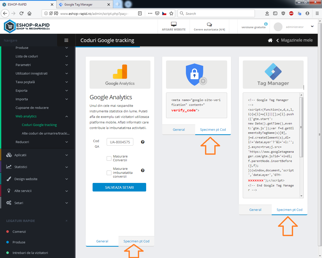Open the Produse quick link under LEGATURI RAPIDE

click(x=19, y=242)
